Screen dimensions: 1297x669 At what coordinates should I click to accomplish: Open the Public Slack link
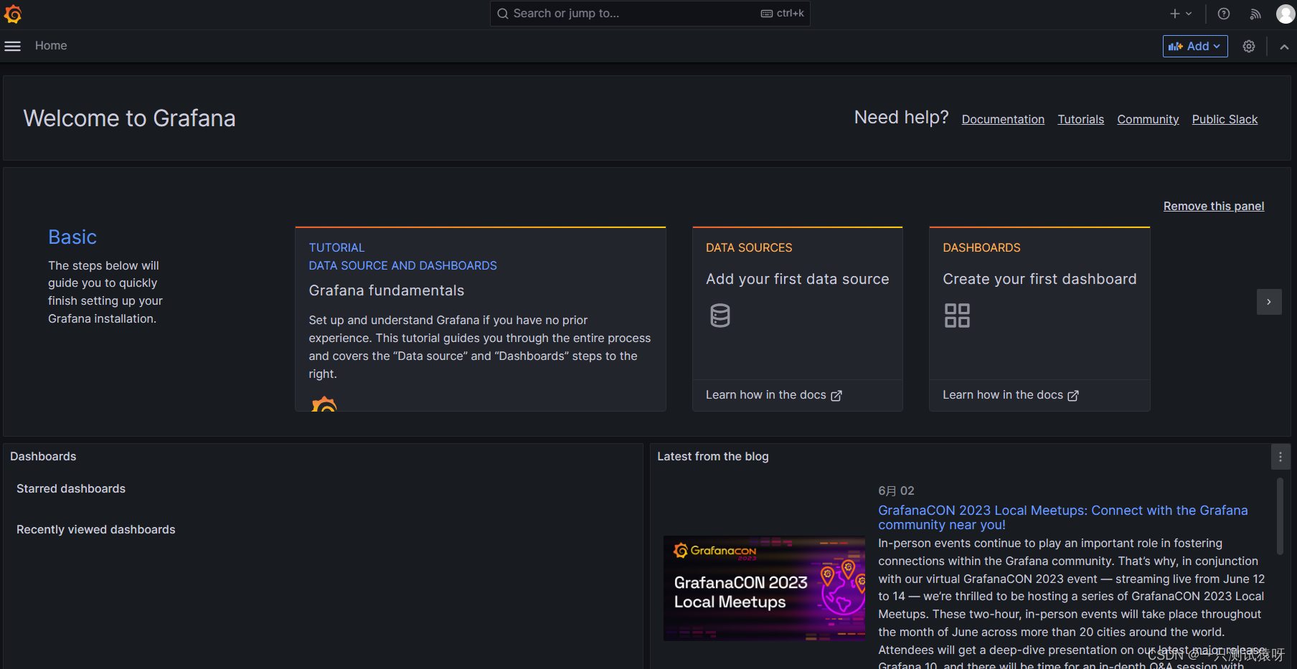(1224, 119)
